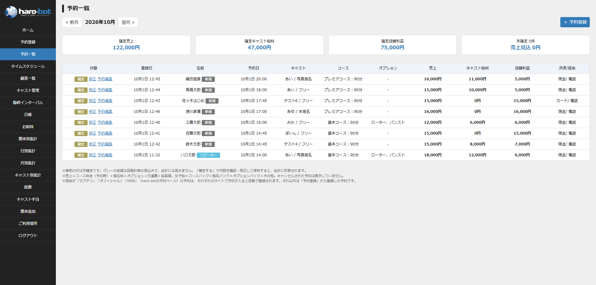The width and height of the screenshot is (596, 285).
Task: Open 臨時インターバル in the sidebar
Action: click(28, 103)
